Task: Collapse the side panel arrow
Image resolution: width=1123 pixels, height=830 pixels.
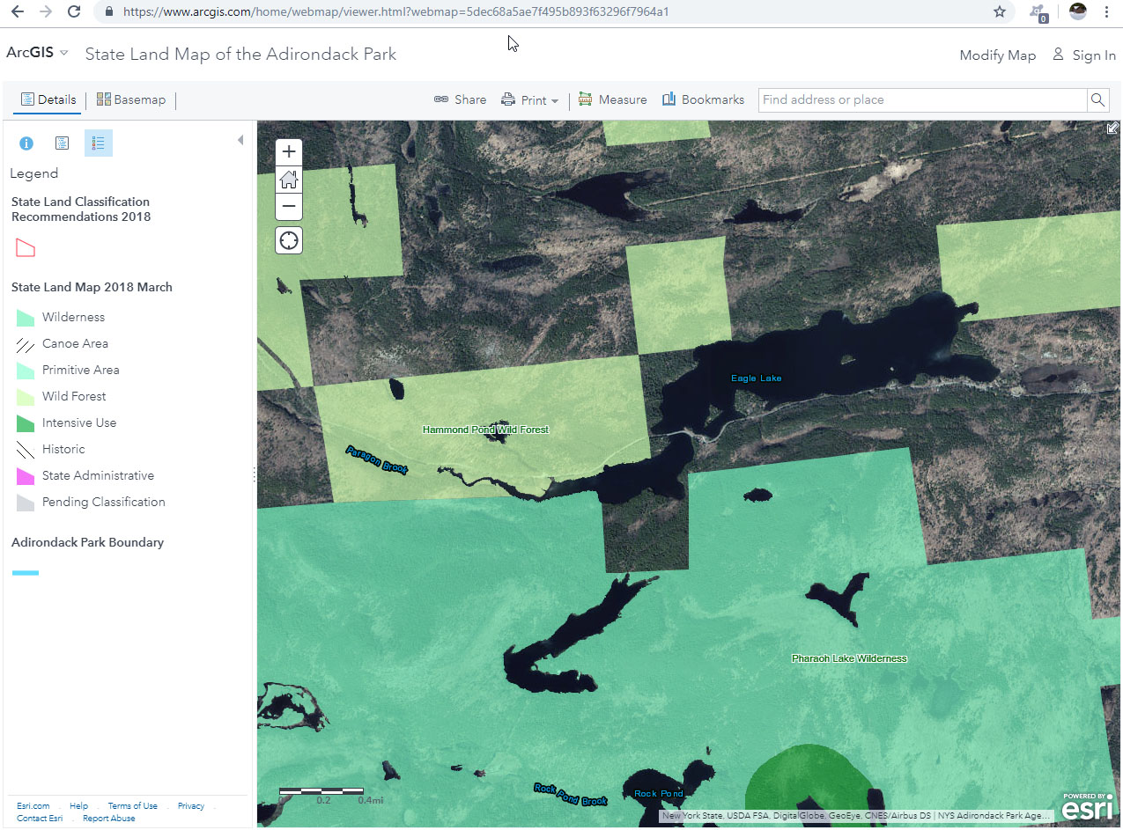Action: [x=240, y=140]
